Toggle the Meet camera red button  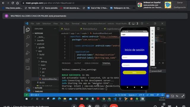pos(82,106)
